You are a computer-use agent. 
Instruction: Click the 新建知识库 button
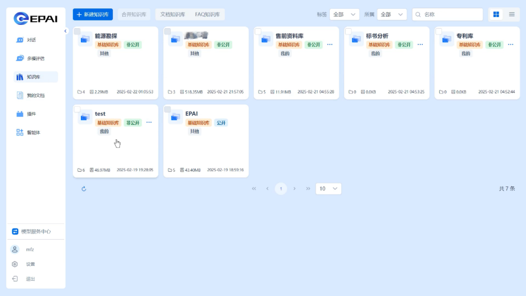[x=93, y=15]
